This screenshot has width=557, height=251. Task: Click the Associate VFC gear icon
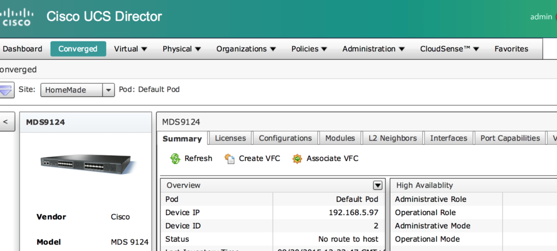tap(297, 158)
